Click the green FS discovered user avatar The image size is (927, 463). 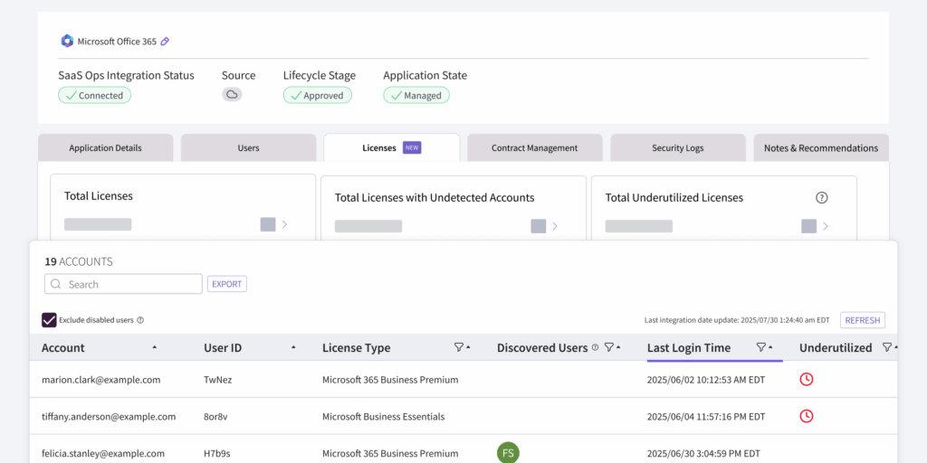tap(508, 453)
